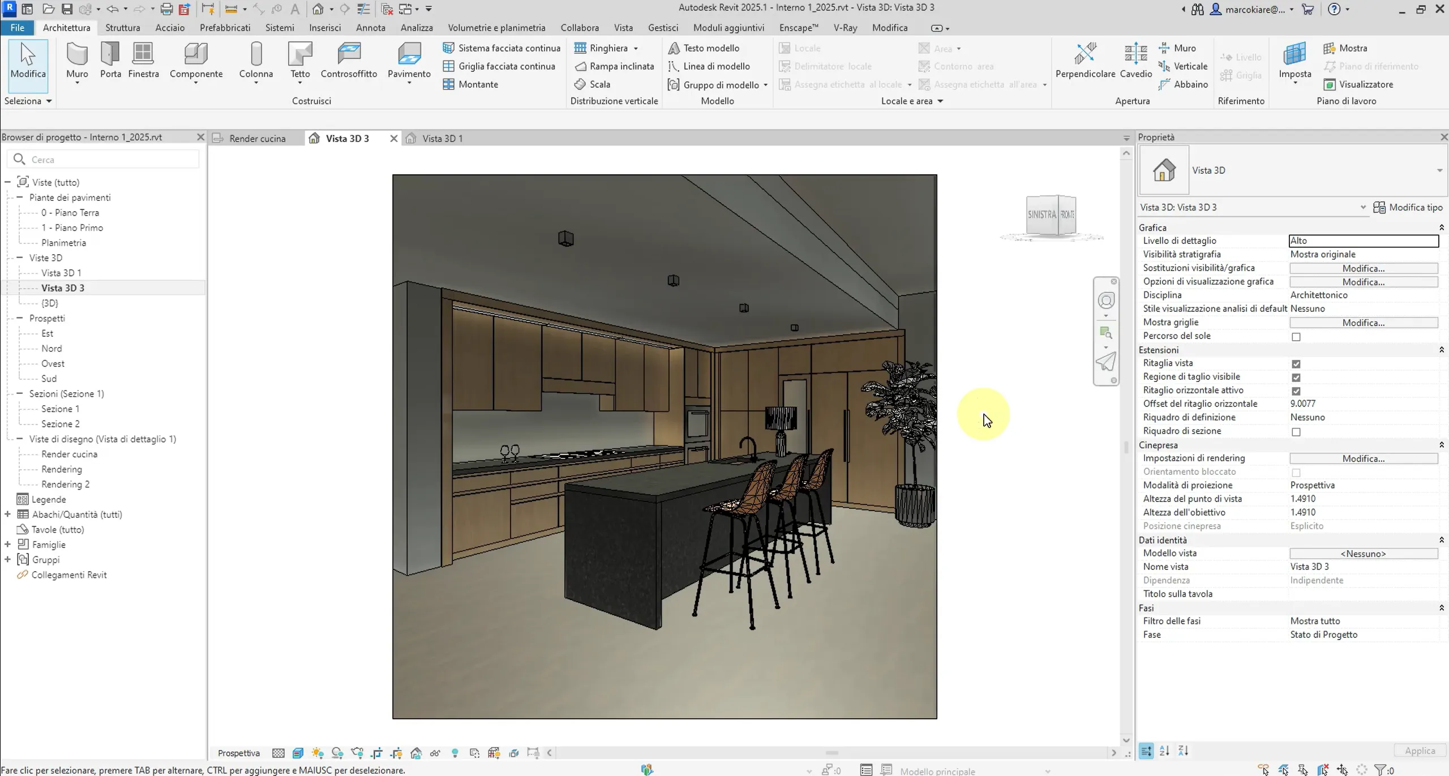1449x776 pixels.
Task: Open the Annota ribbon tab
Action: pyautogui.click(x=370, y=28)
